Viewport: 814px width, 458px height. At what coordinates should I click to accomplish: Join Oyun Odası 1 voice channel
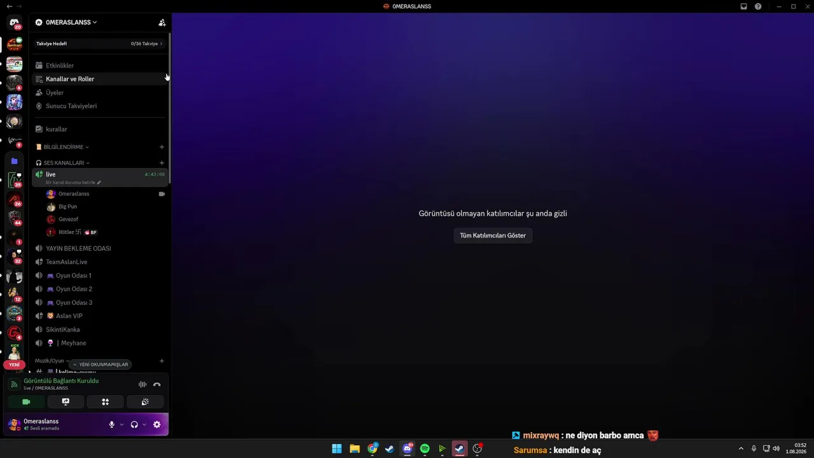[100, 275]
